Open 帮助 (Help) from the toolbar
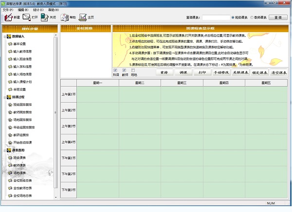292x212 pixels. [x=68, y=17]
